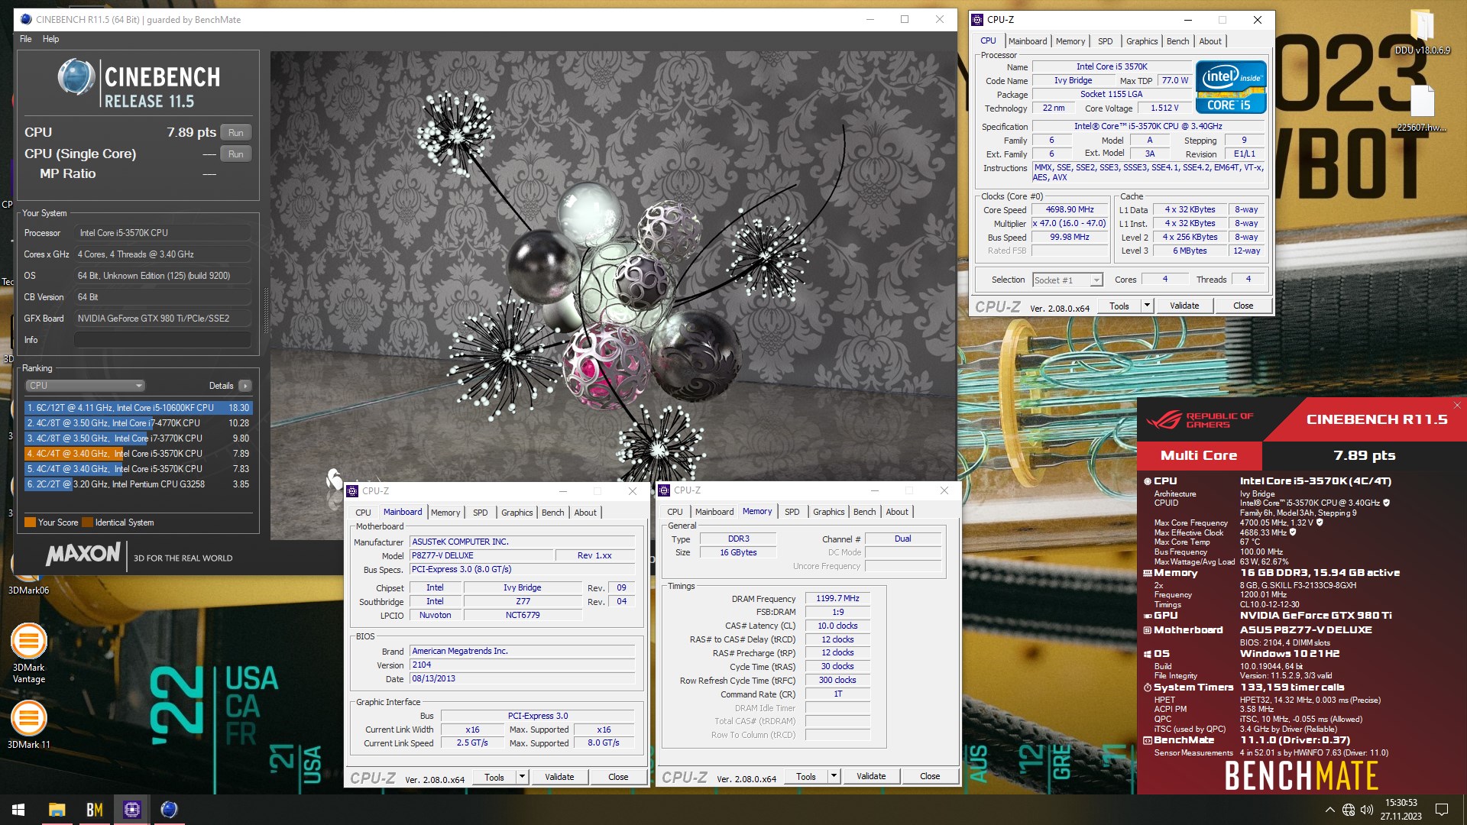This screenshot has height=825, width=1467.
Task: Show hidden system tray icons
Action: click(x=1329, y=810)
